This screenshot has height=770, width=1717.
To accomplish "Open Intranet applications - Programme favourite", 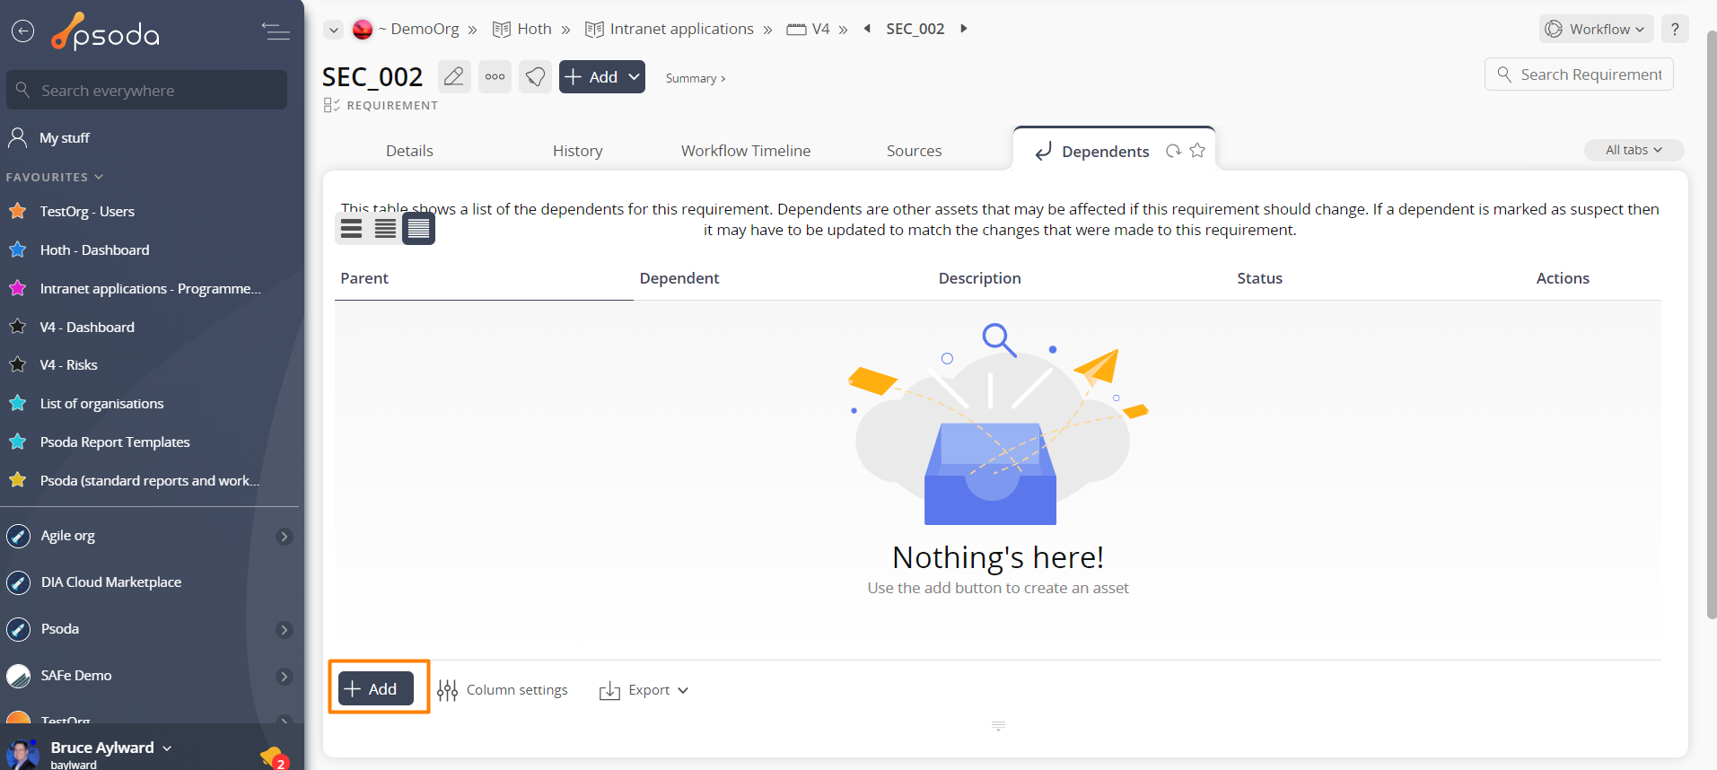I will [x=150, y=288].
